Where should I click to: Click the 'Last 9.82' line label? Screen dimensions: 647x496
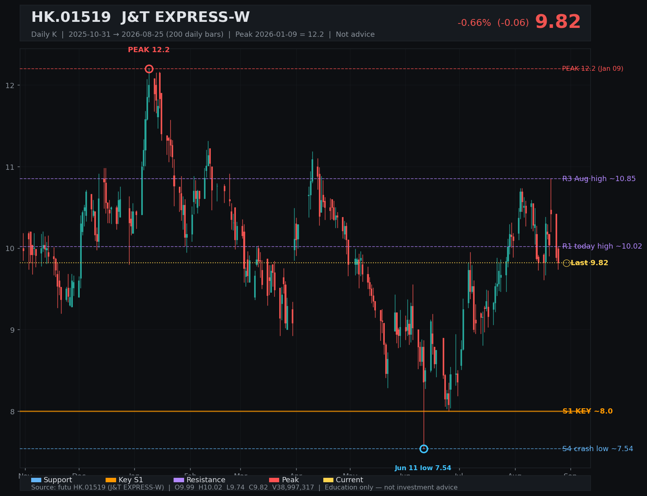[x=590, y=263]
